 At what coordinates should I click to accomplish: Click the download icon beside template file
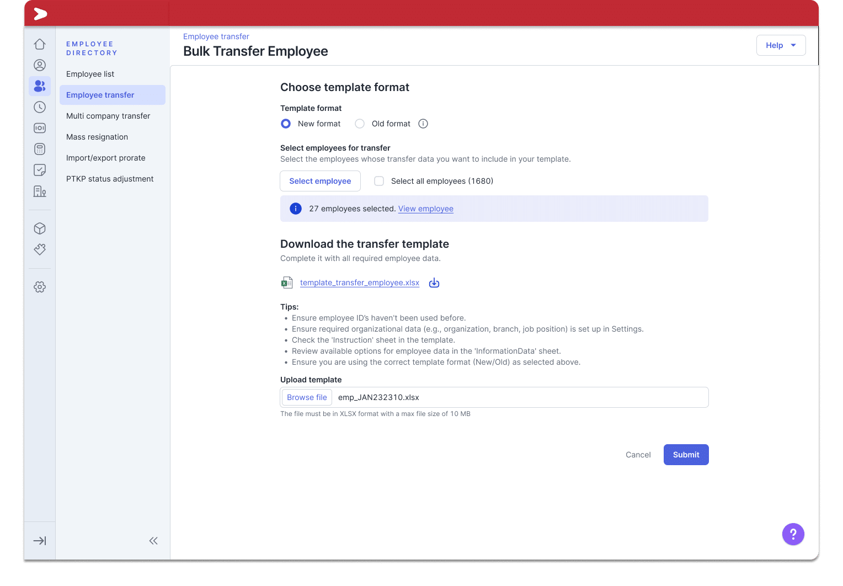point(434,283)
